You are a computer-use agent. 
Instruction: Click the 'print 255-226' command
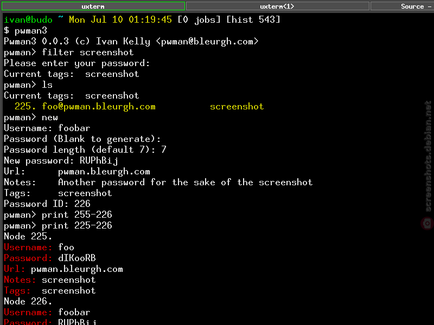tap(77, 214)
